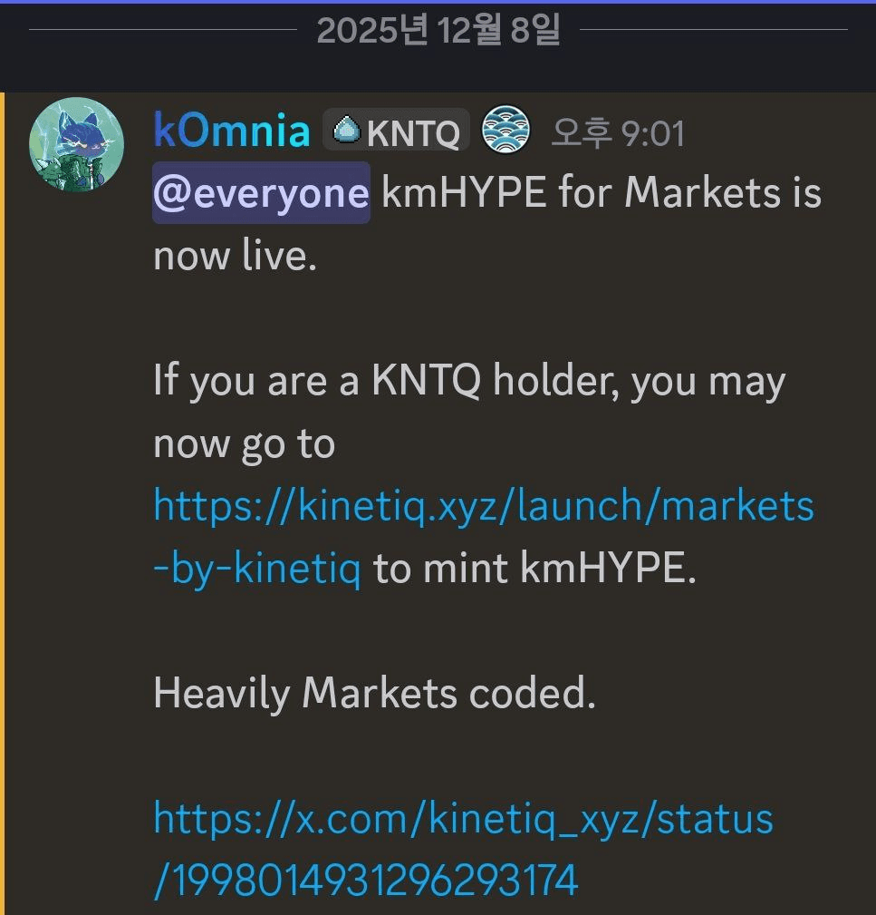Open the KNTQ server tag badge
Image resolution: width=876 pixels, height=915 pixels.
pyautogui.click(x=396, y=133)
